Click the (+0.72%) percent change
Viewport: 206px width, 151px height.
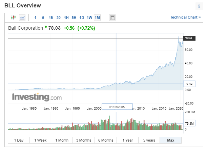coord(86,28)
